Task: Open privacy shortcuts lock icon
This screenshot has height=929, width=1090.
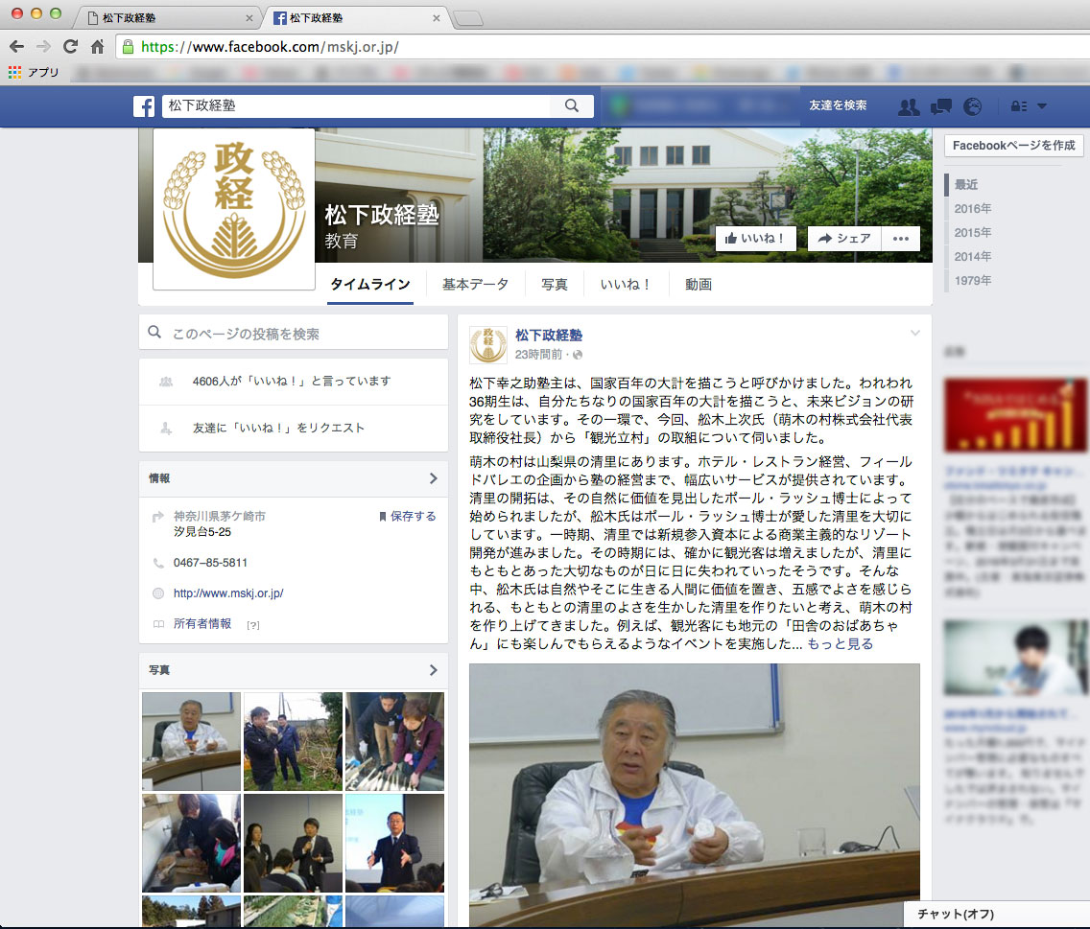Action: (x=1019, y=106)
